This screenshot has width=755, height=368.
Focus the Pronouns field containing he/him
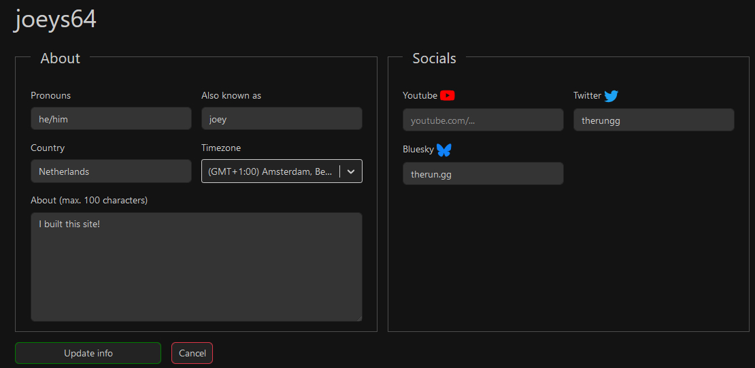coord(111,119)
